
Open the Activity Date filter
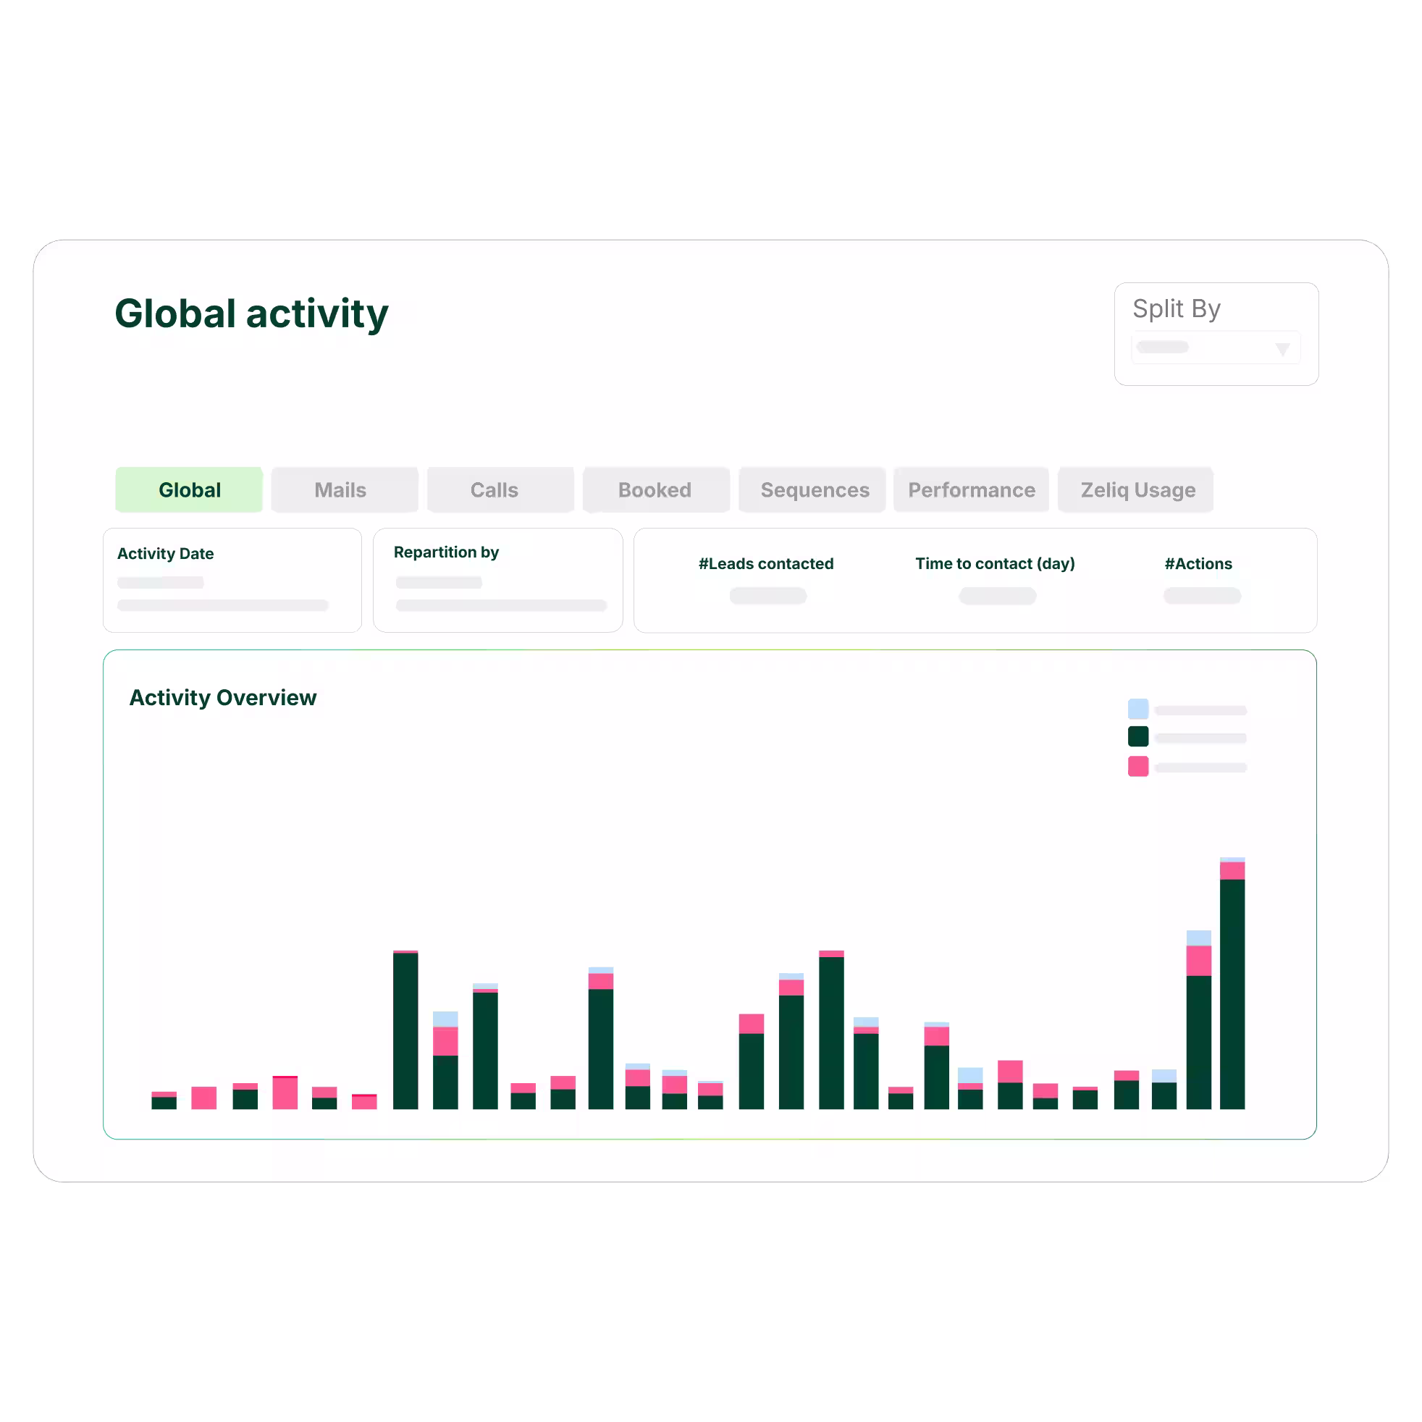pos(232,581)
